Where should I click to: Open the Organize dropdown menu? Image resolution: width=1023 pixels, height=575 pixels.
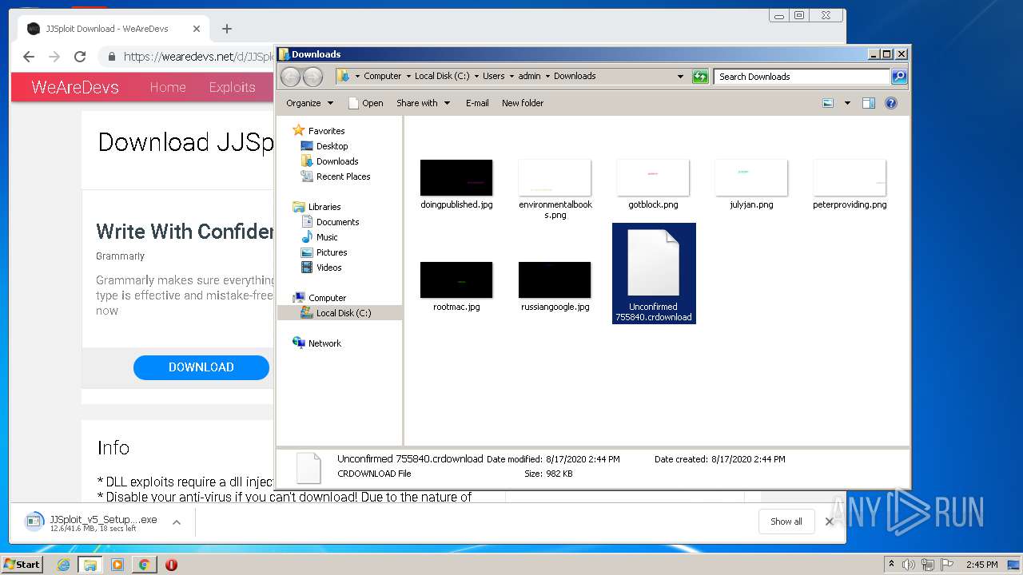309,103
